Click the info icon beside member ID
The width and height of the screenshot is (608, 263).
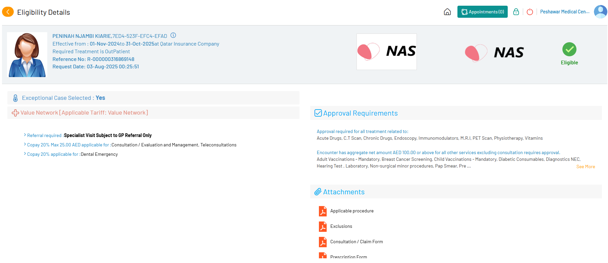tap(173, 35)
